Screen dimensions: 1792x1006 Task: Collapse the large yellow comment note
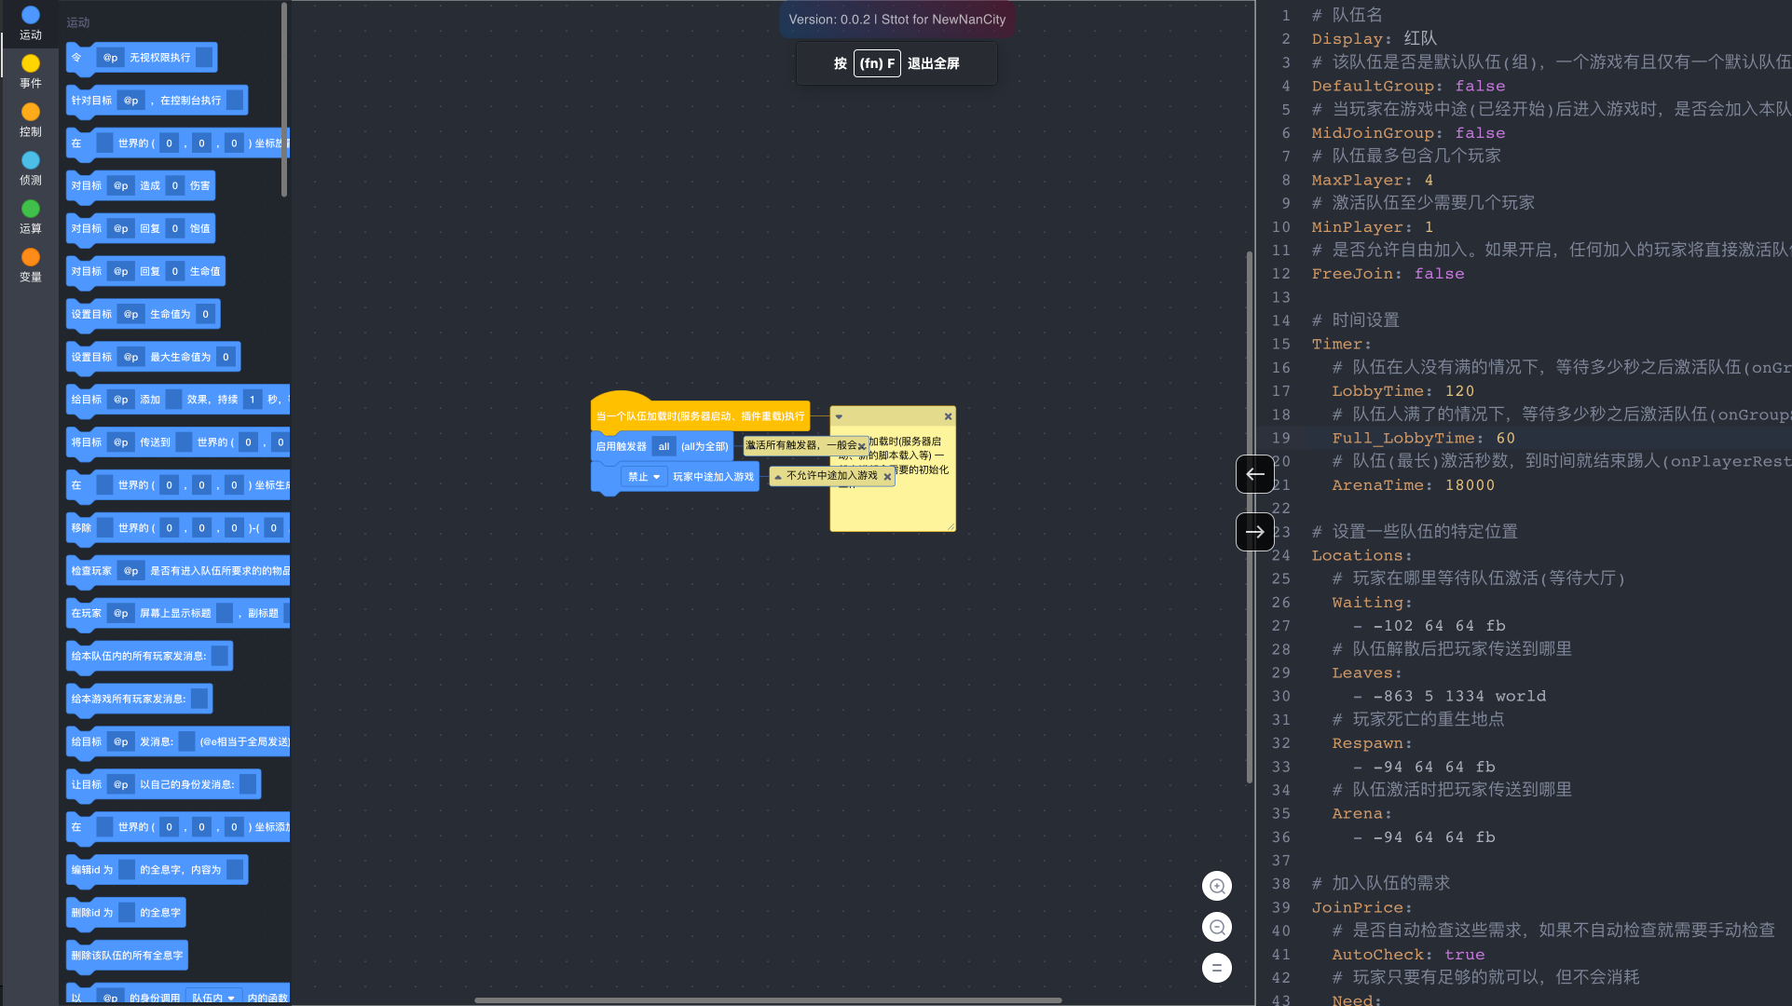(839, 416)
